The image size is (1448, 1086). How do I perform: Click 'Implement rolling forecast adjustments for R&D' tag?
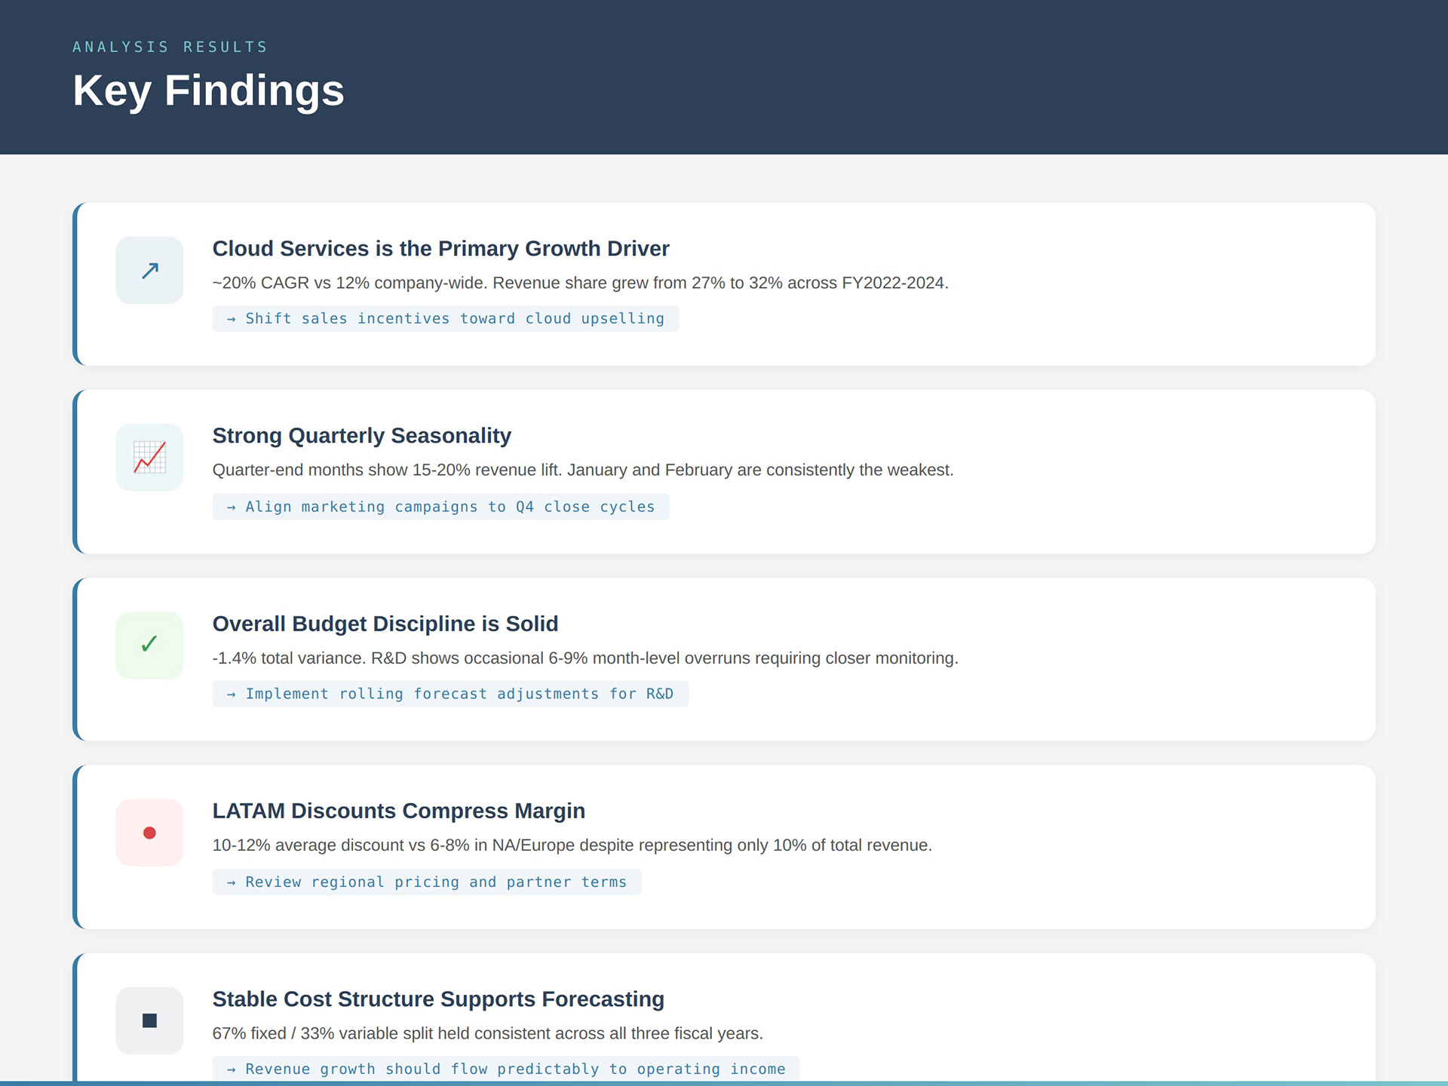tap(450, 694)
